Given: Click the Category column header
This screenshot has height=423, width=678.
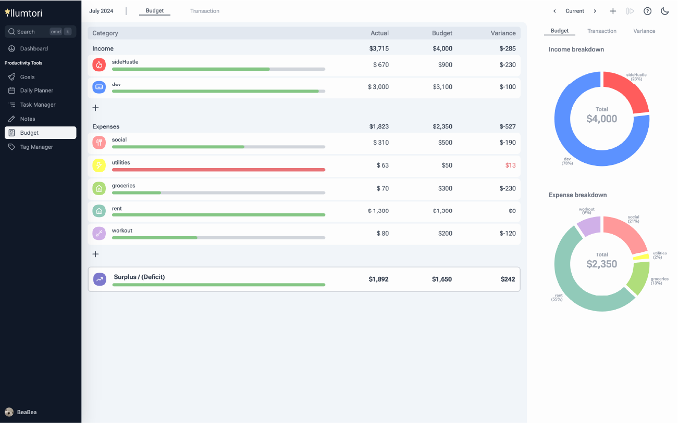Looking at the screenshot, I should pos(105,33).
